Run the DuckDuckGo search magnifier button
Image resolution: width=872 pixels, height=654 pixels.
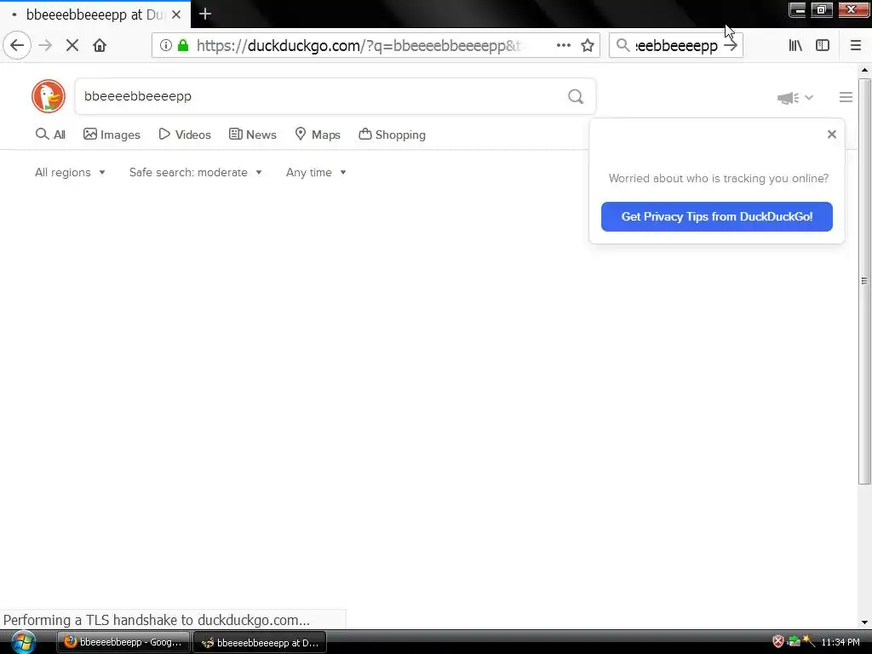(x=576, y=97)
